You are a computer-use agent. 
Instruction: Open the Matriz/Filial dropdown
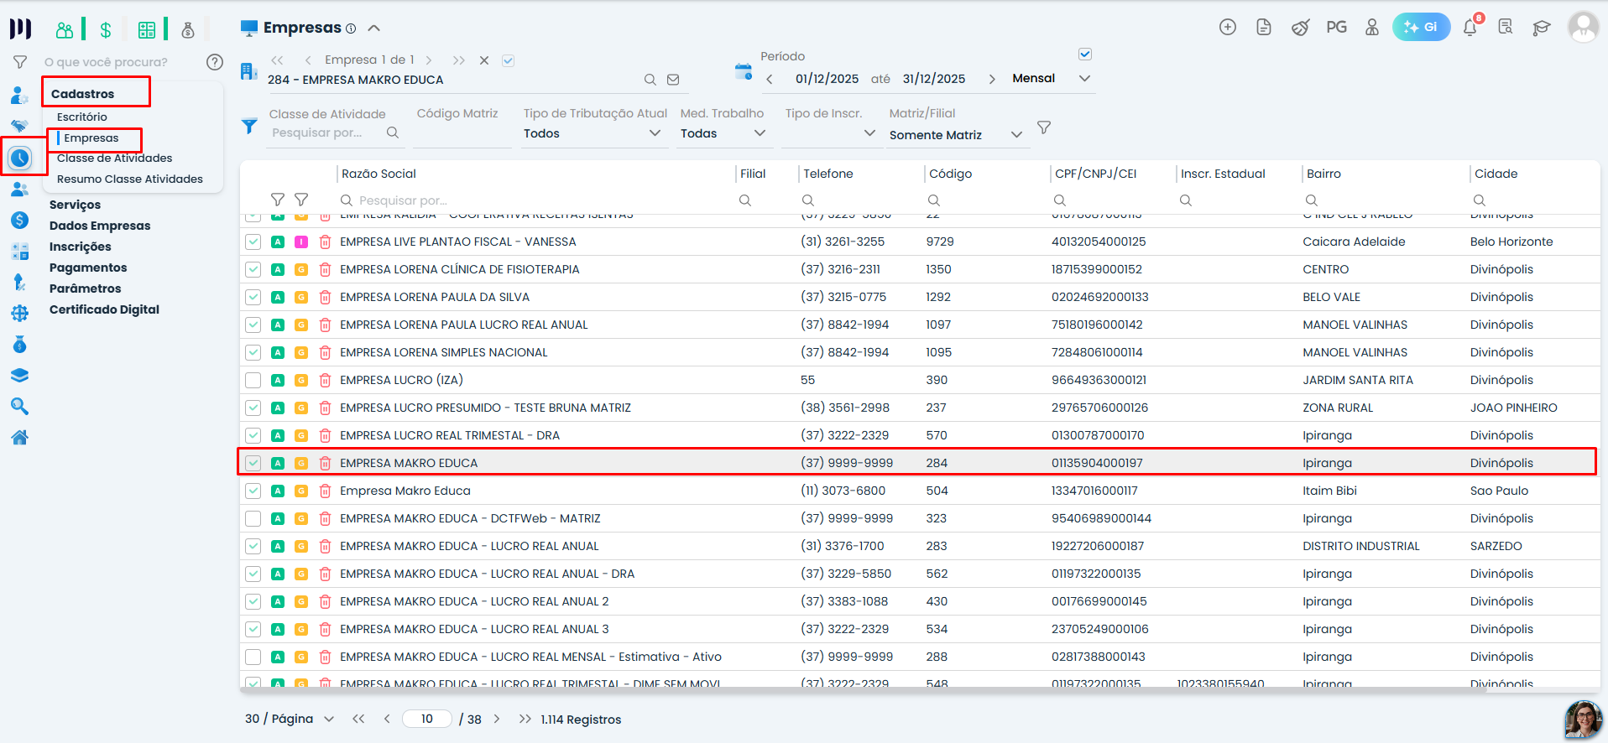coord(957,134)
